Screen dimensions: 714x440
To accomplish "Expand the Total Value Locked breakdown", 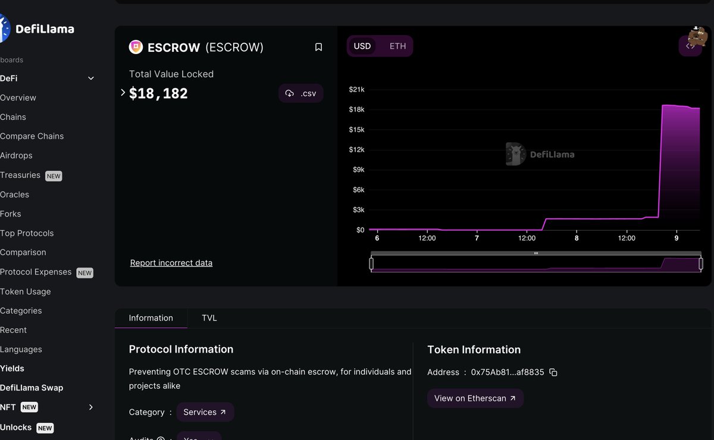I will point(123,93).
